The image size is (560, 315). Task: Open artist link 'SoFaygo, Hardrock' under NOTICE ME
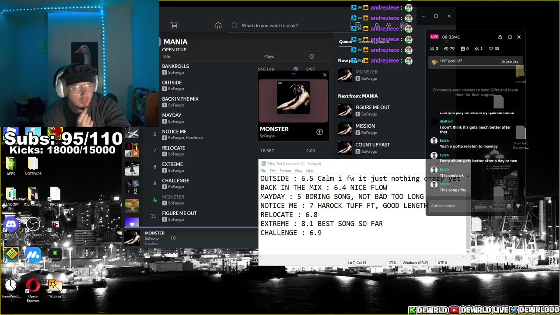[185, 138]
